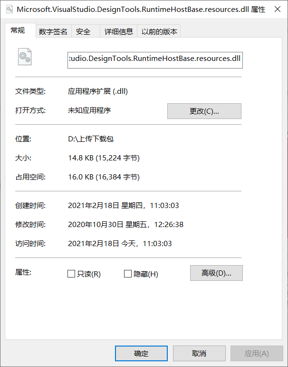This screenshot has height=367, width=288.
Task: Click size value 14.8 KB (15,224 字节)
Action: (x=104, y=158)
